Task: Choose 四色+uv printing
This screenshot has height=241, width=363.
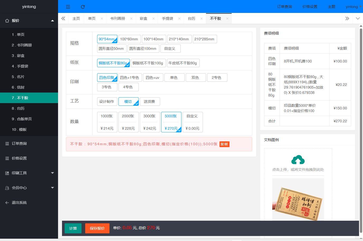Action: point(152,78)
